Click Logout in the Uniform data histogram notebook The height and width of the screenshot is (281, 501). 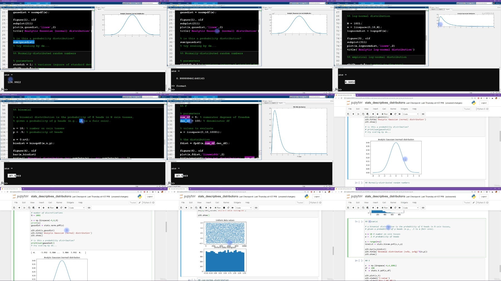(317, 197)
